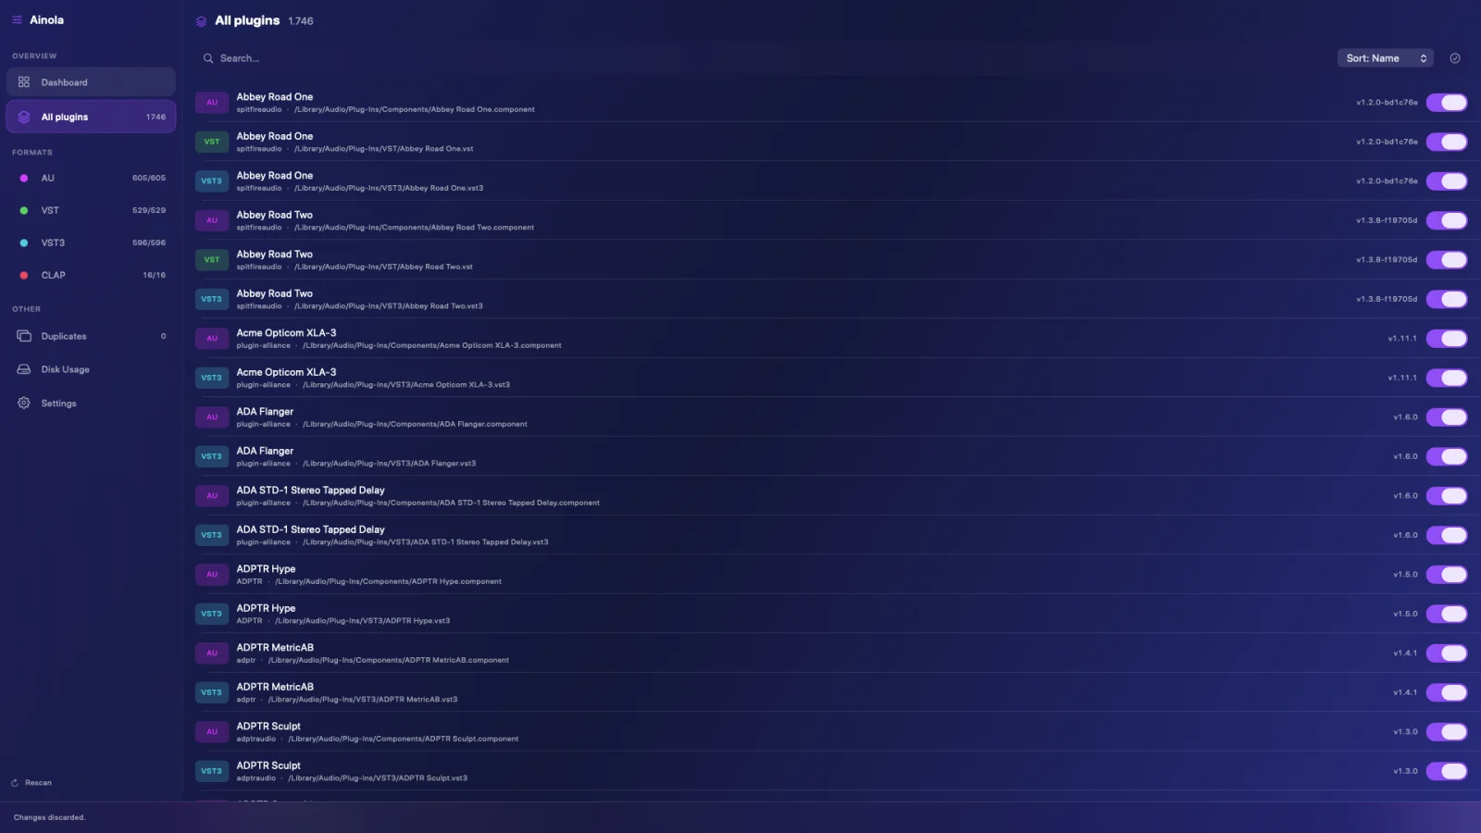Open Settings gear icon
Viewport: 1481px width, 833px height.
click(x=24, y=404)
